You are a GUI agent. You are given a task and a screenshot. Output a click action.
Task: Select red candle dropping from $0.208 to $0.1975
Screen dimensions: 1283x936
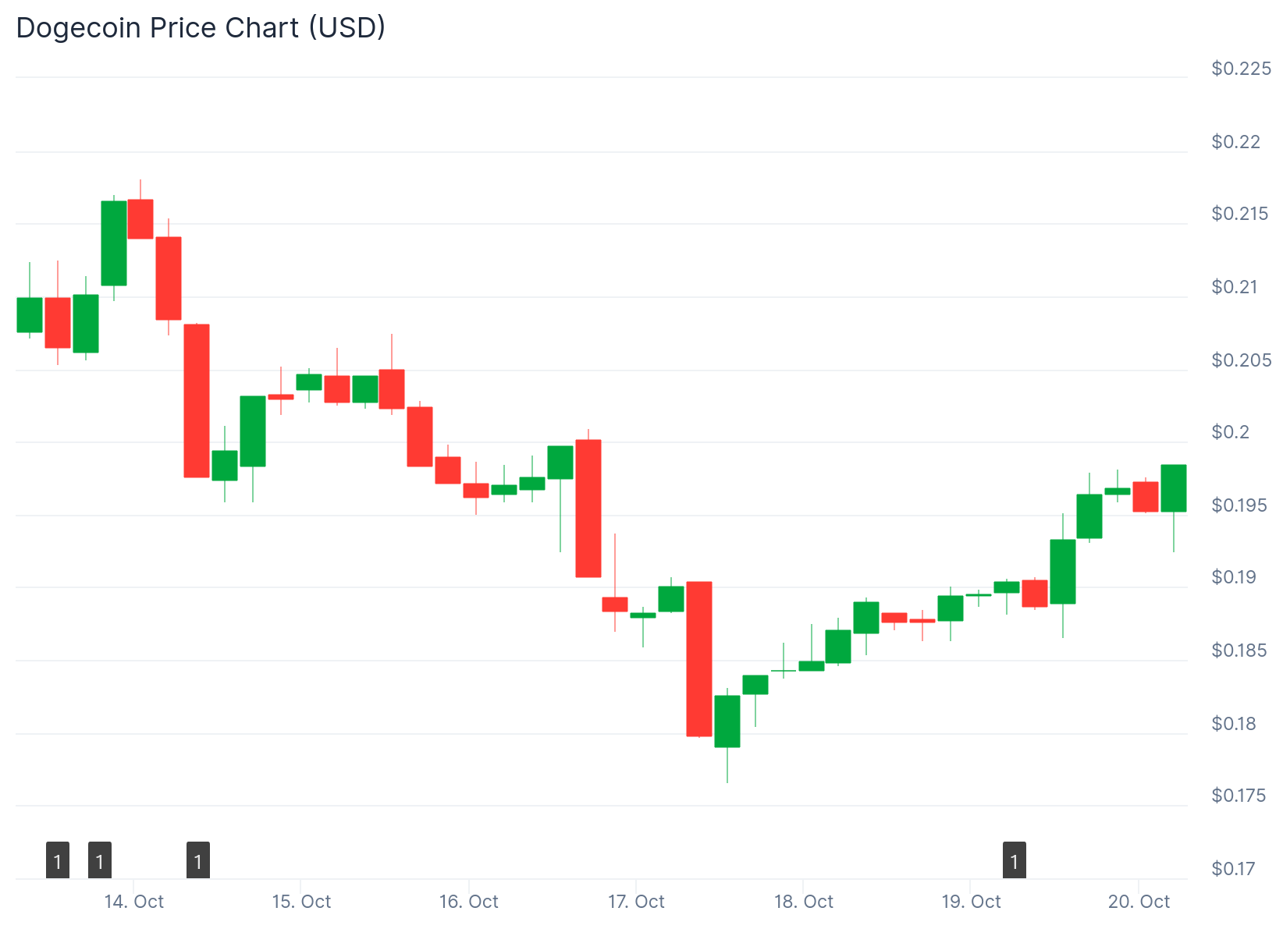click(197, 400)
